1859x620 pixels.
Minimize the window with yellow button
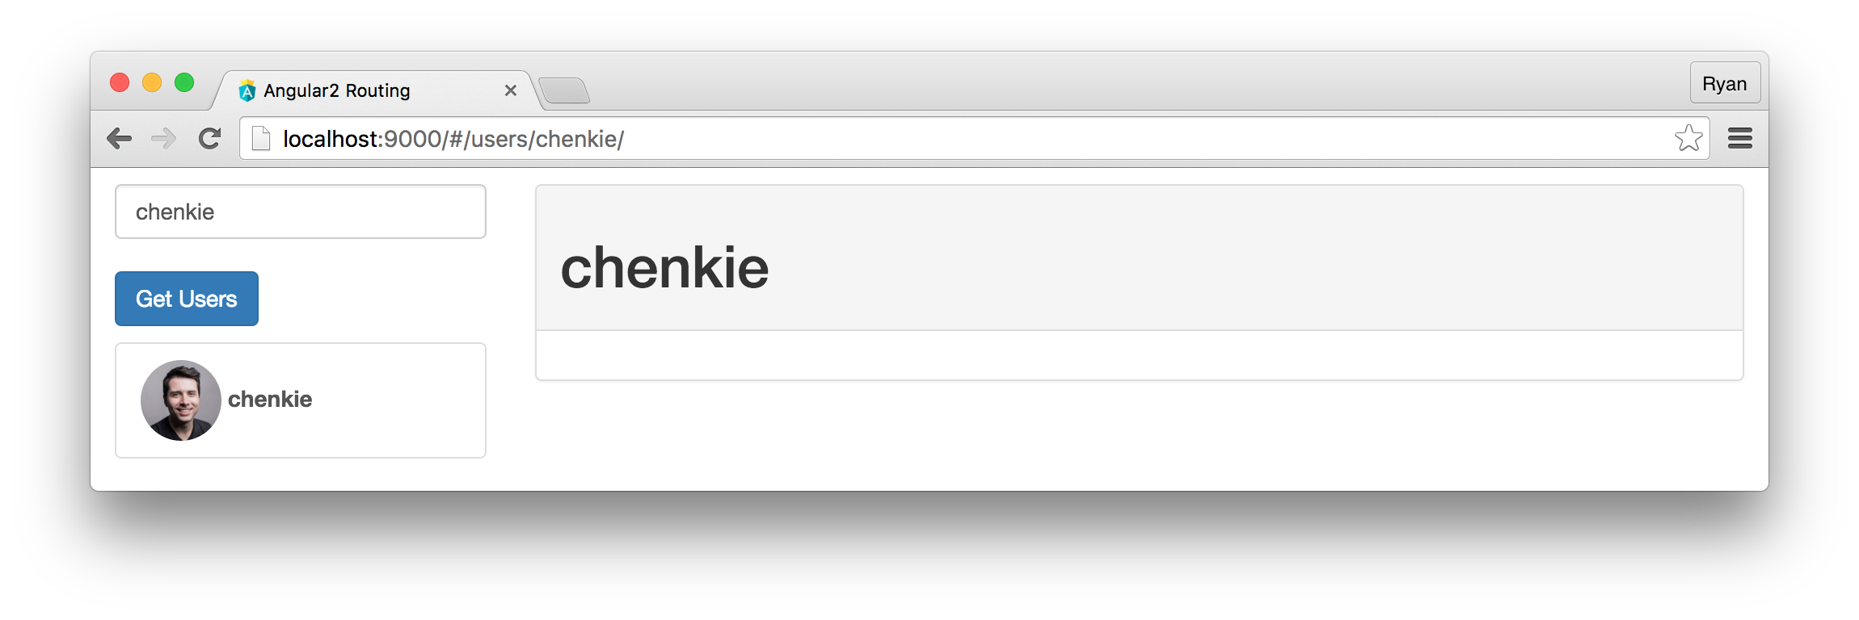pyautogui.click(x=152, y=82)
